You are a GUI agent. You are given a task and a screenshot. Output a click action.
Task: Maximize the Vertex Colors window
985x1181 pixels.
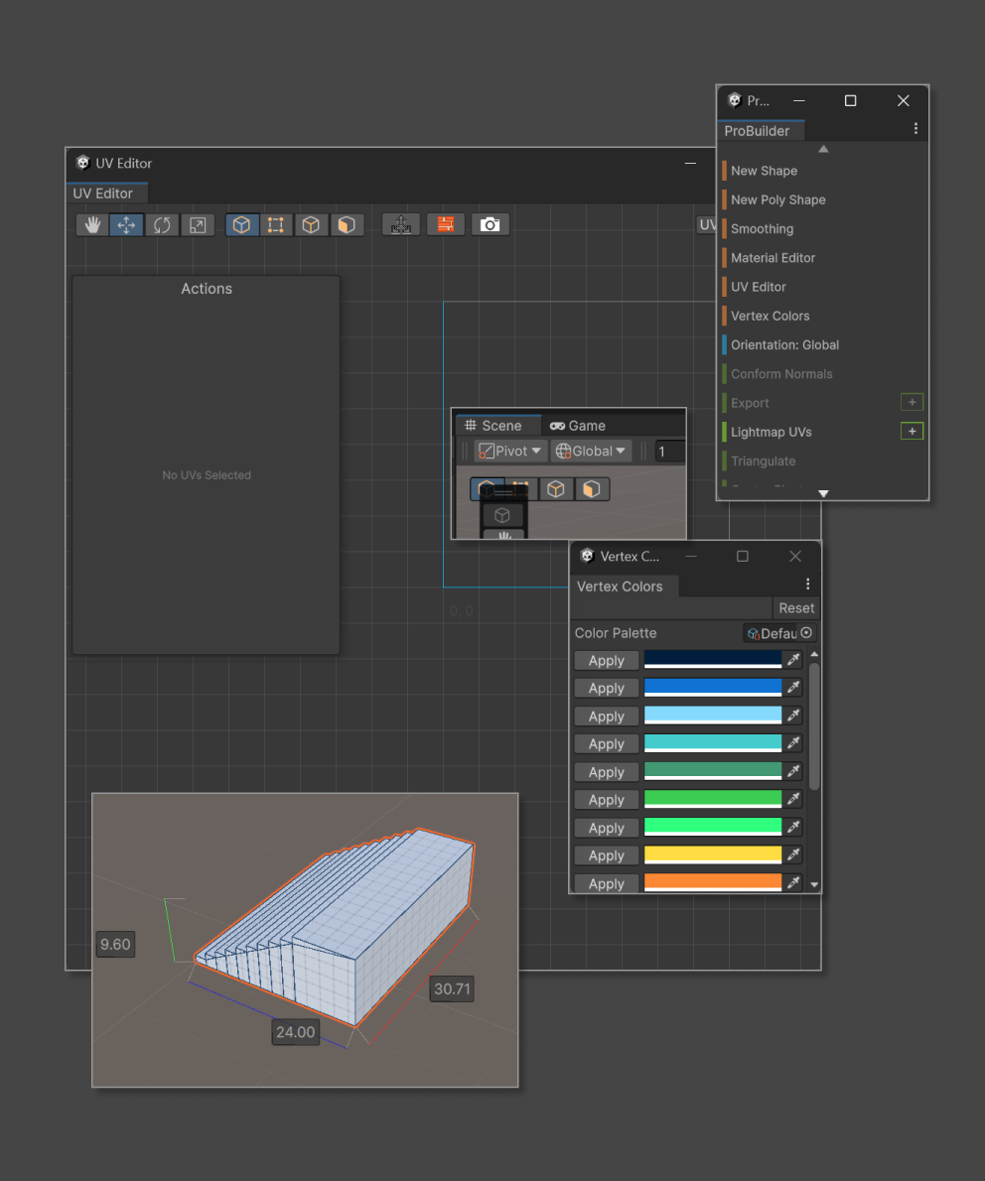(x=743, y=557)
